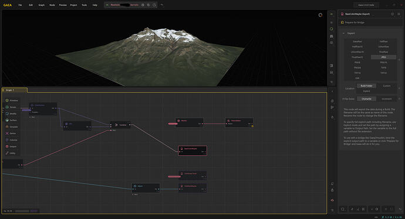Click the Combine node icon
This screenshot has height=219, width=405.
(116, 125)
